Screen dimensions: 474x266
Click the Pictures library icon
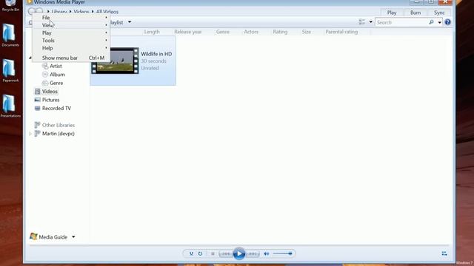pyautogui.click(x=37, y=100)
